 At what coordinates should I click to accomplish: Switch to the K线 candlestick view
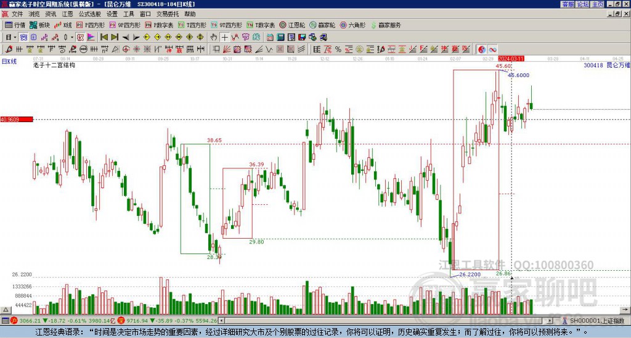[63, 25]
